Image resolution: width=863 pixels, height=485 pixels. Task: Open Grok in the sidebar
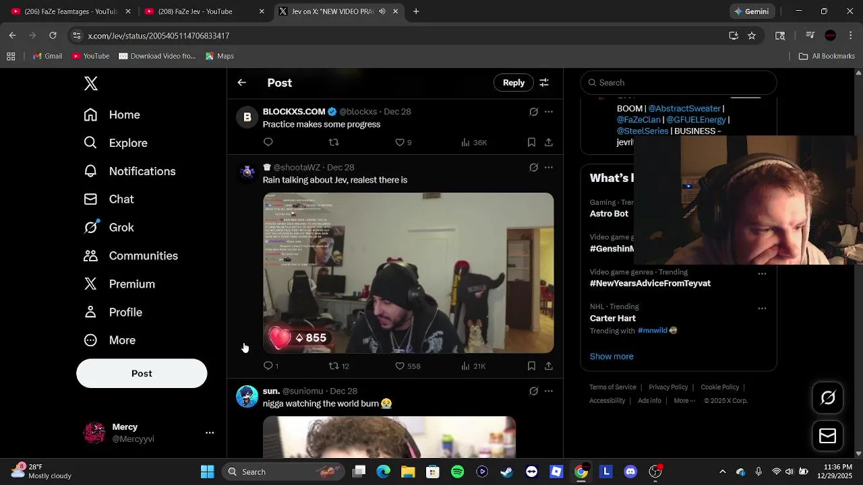point(109,228)
